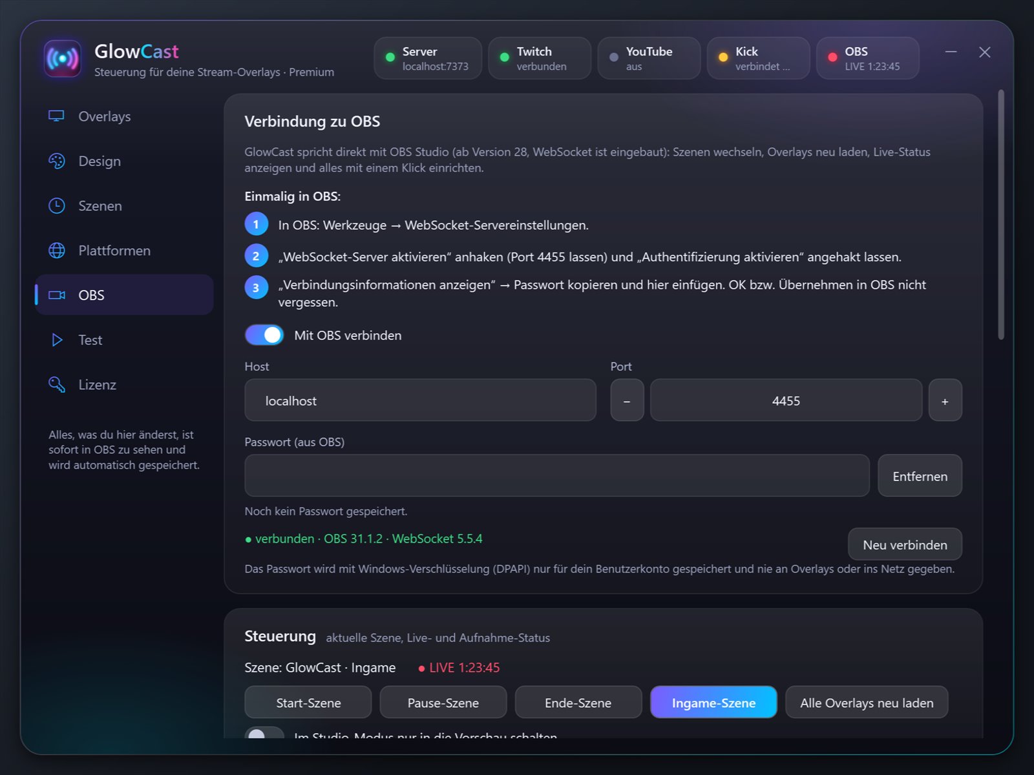The width and height of the screenshot is (1034, 775).
Task: Click the vertical scrollbar thumb
Action: [x=1001, y=214]
